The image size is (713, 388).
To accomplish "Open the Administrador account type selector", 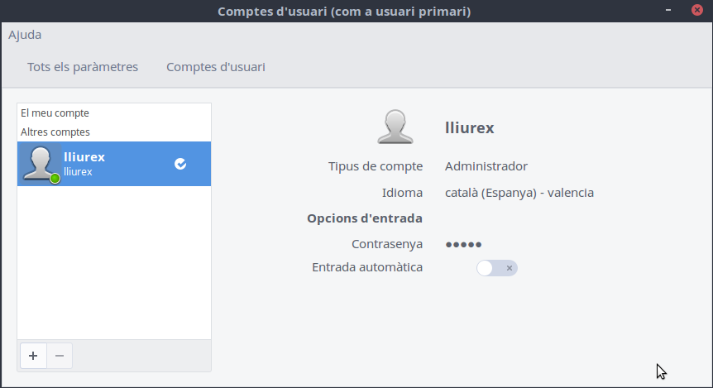I will (486, 166).
